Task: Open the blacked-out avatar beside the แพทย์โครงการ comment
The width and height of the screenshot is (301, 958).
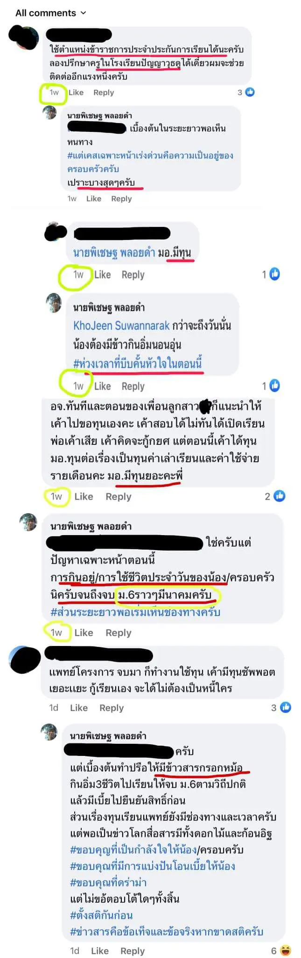Action: coord(25,660)
